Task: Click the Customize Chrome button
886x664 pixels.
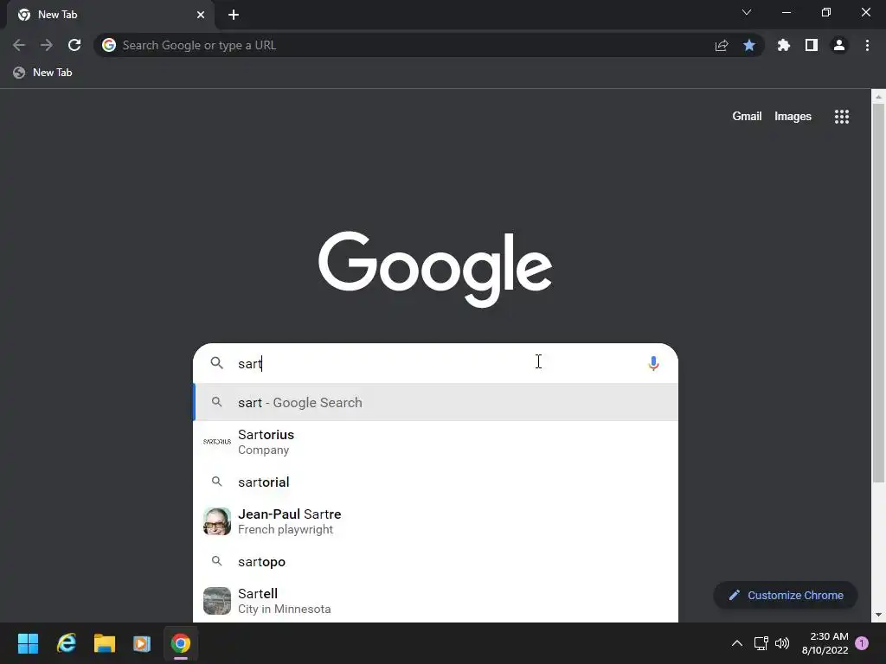Action: (x=786, y=595)
